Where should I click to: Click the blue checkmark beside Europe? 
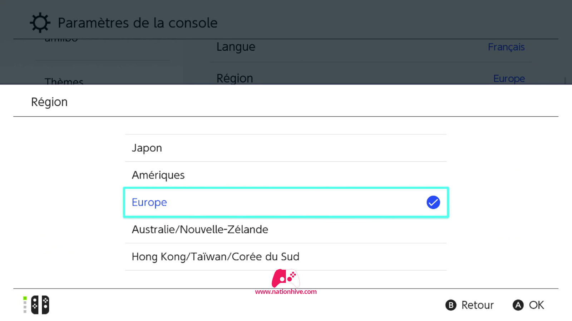tap(433, 202)
